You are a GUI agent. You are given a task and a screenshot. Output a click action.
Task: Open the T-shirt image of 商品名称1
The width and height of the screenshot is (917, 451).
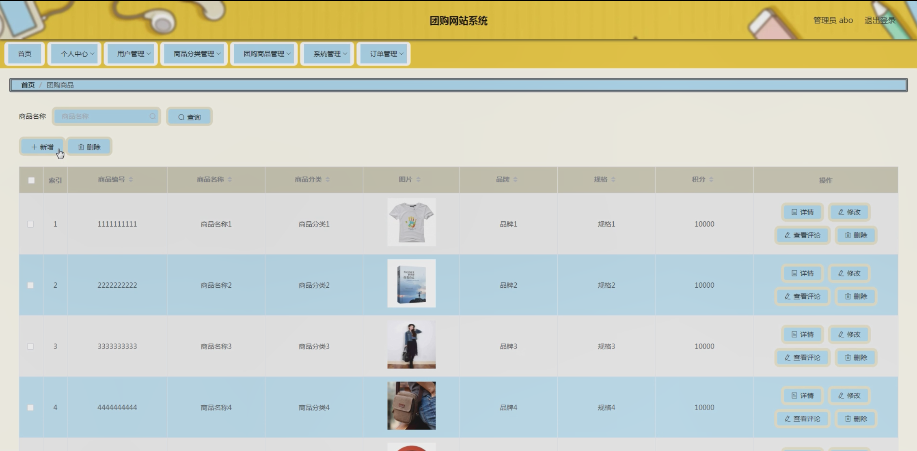(x=411, y=222)
